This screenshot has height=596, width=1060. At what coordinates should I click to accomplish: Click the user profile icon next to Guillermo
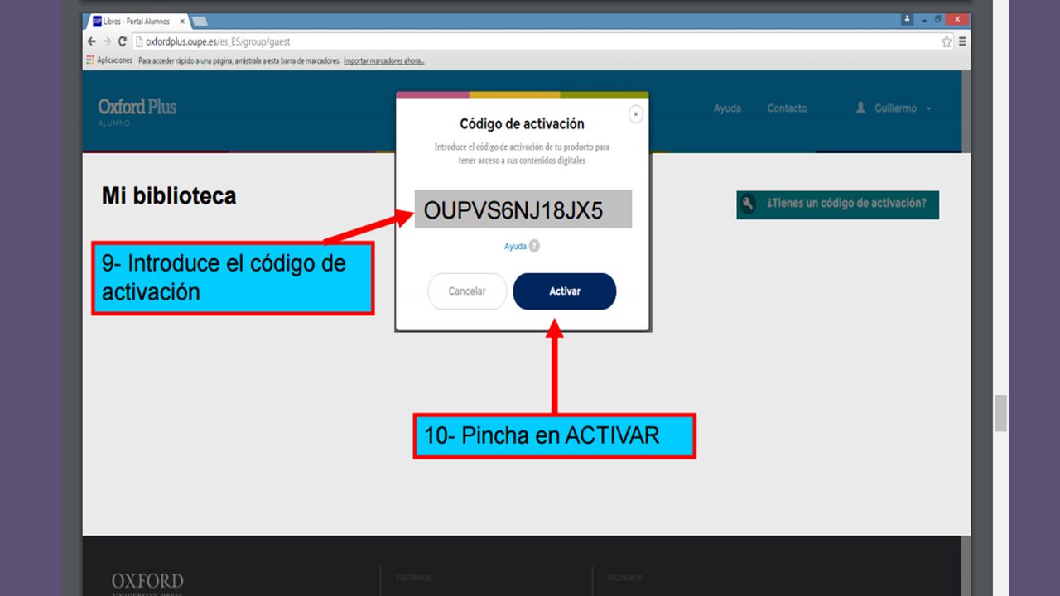860,108
